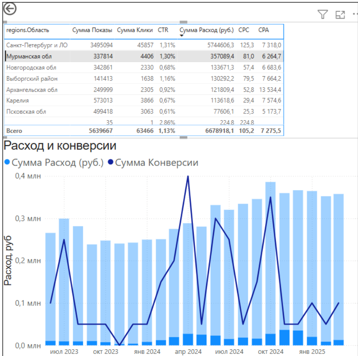Click the CTR column header
358x356 pixels.
pos(163,30)
